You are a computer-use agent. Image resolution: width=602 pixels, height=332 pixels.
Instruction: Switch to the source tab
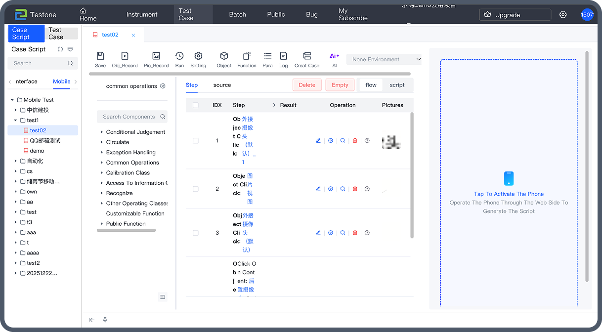pyautogui.click(x=222, y=85)
